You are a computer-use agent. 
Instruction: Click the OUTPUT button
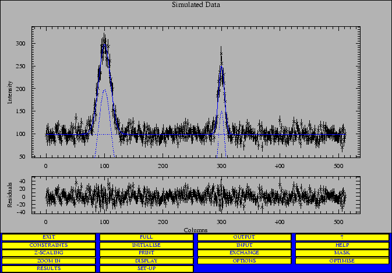tap(244, 237)
